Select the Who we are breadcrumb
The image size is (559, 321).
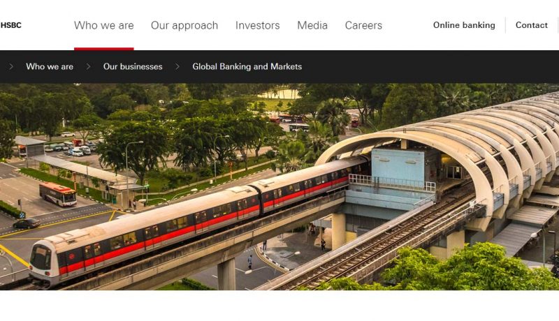(x=50, y=66)
